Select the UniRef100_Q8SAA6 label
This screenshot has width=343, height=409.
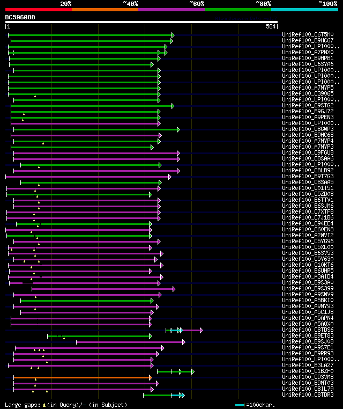click(308, 158)
